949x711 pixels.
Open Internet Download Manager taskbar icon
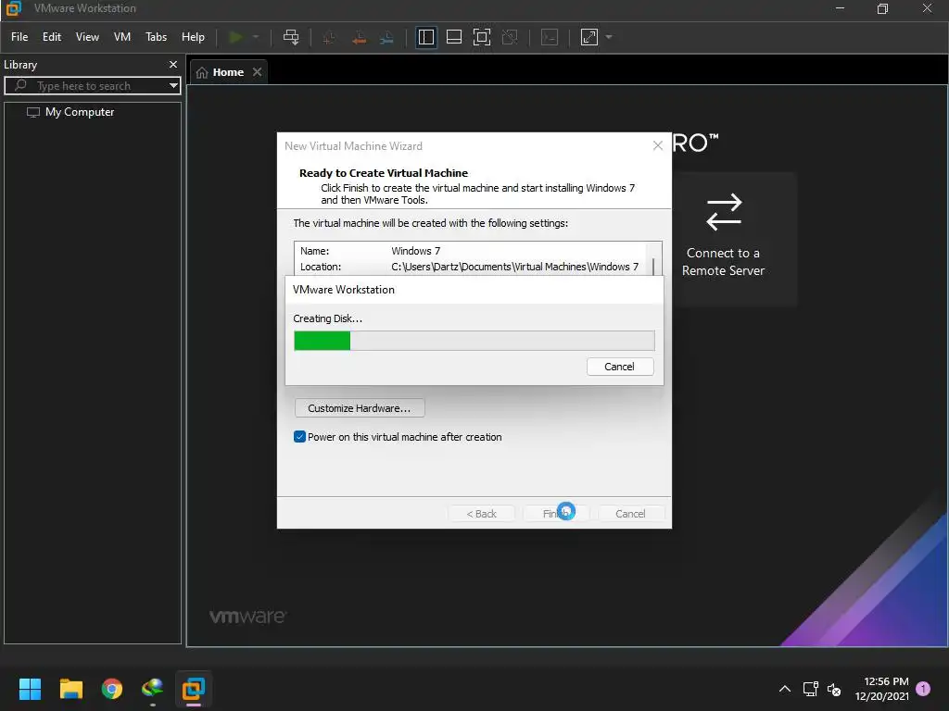(x=153, y=689)
